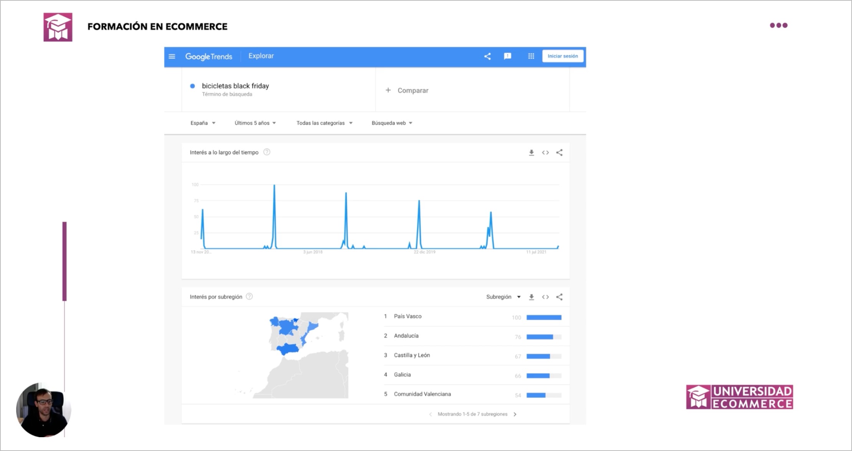The height and width of the screenshot is (451, 852).
Task: Click the Iniciar sesión button
Action: (x=563, y=56)
